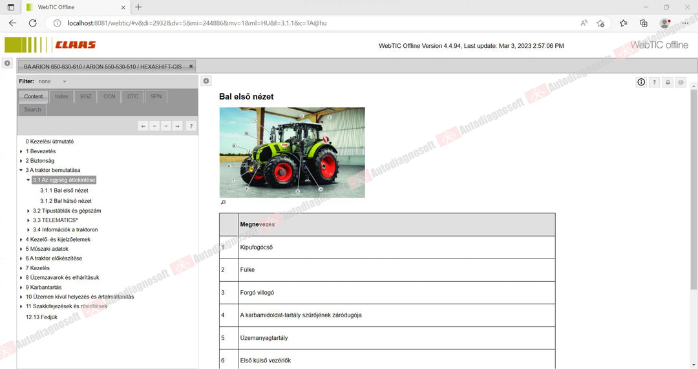Open the site information icon in address bar

[x=57, y=23]
